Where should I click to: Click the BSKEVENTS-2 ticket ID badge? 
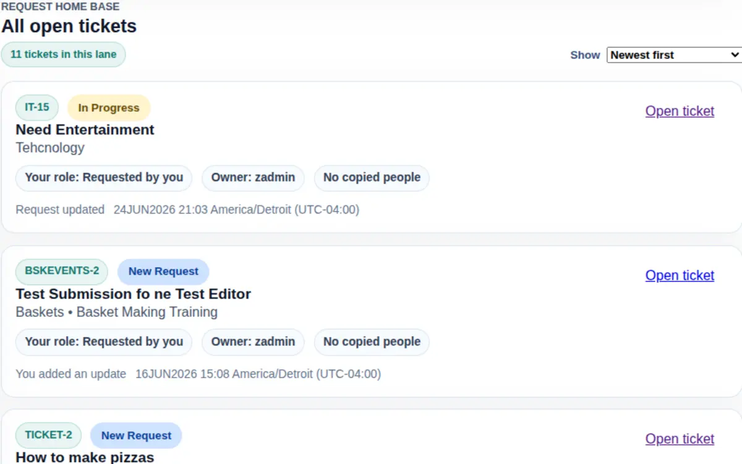tap(62, 272)
